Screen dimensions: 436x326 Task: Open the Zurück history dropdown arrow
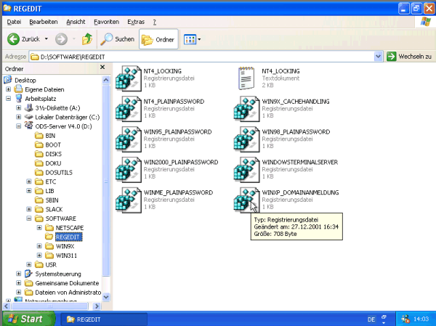(47, 39)
